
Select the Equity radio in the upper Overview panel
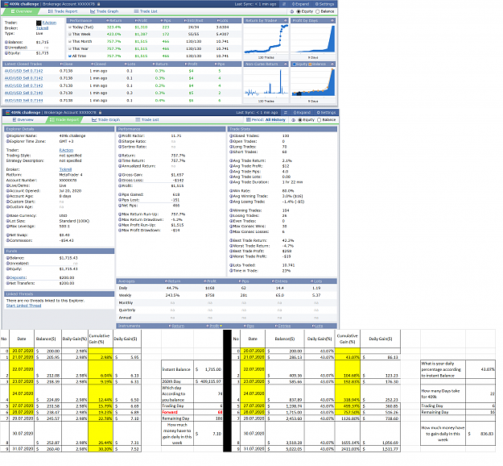(x=299, y=11)
